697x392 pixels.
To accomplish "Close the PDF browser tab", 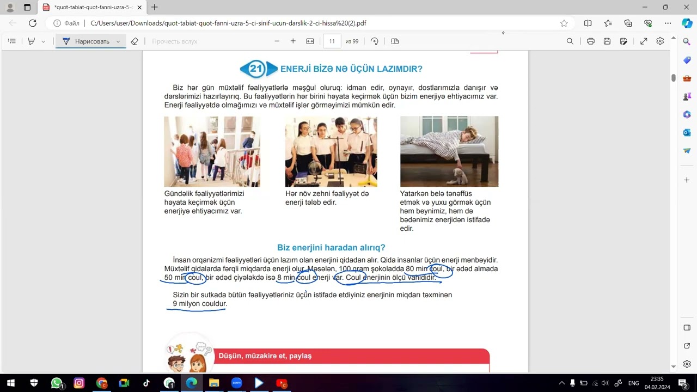I will pyautogui.click(x=139, y=7).
